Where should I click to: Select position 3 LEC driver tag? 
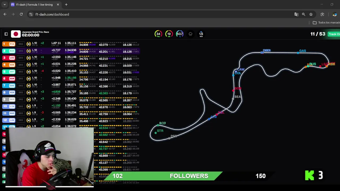coord(9,58)
